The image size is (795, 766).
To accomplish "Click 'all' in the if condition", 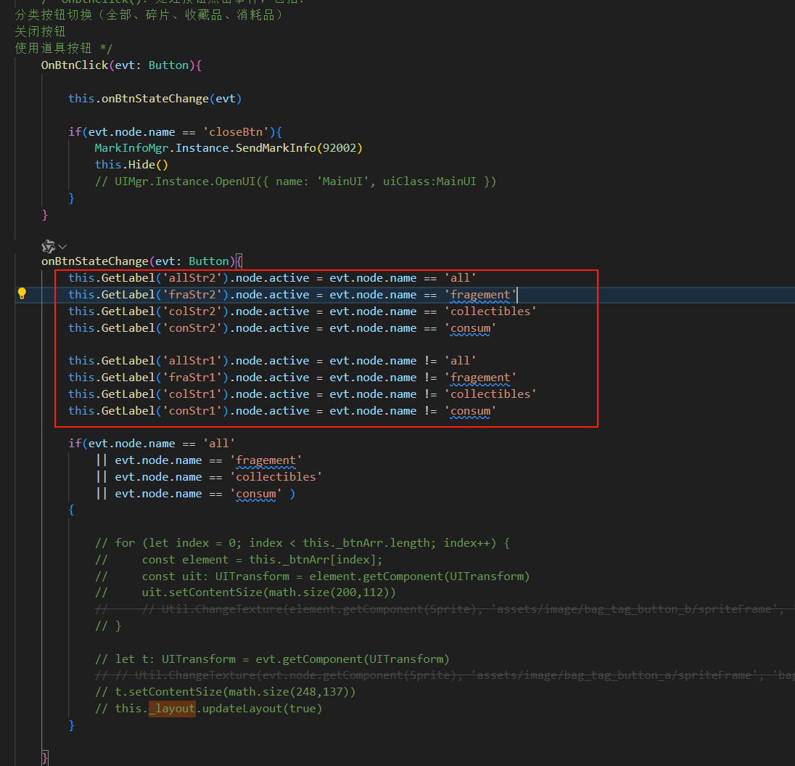I will [219, 444].
